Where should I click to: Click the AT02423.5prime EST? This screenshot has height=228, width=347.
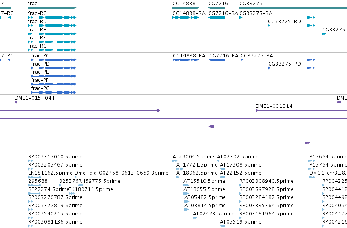[x=195, y=218]
